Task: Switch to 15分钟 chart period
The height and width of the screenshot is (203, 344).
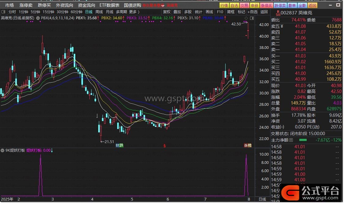Action: [48, 12]
